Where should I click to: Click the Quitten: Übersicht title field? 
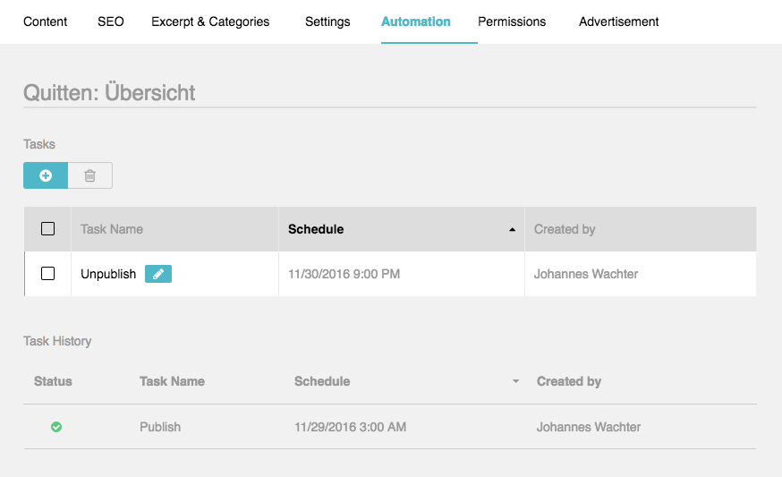tap(390, 93)
